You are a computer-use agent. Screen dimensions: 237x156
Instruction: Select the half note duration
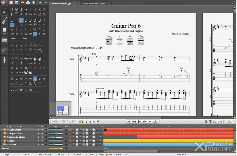click(x=17, y=20)
